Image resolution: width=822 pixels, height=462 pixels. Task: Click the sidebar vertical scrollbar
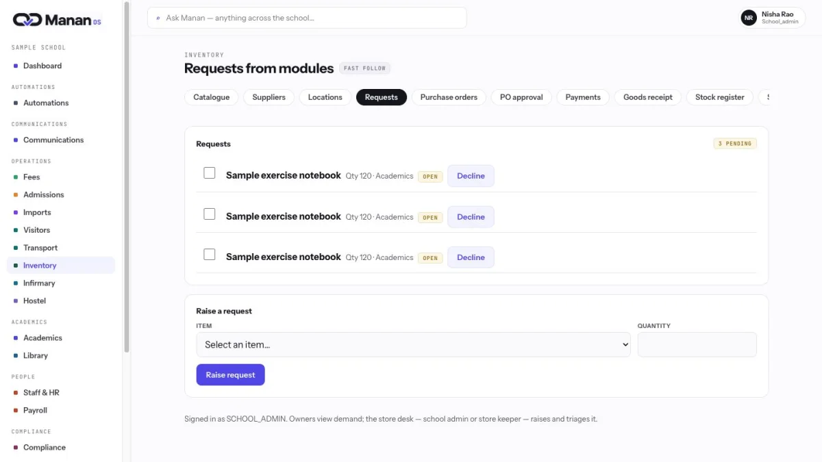pos(127,177)
